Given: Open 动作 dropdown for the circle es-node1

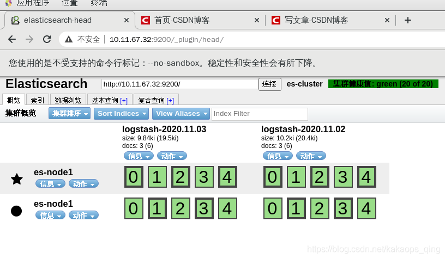Looking at the screenshot, I should tap(83, 215).
